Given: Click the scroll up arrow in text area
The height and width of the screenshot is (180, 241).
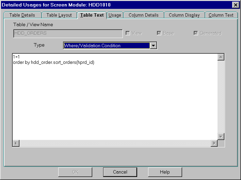Looking at the screenshot, I should pos(221,57).
